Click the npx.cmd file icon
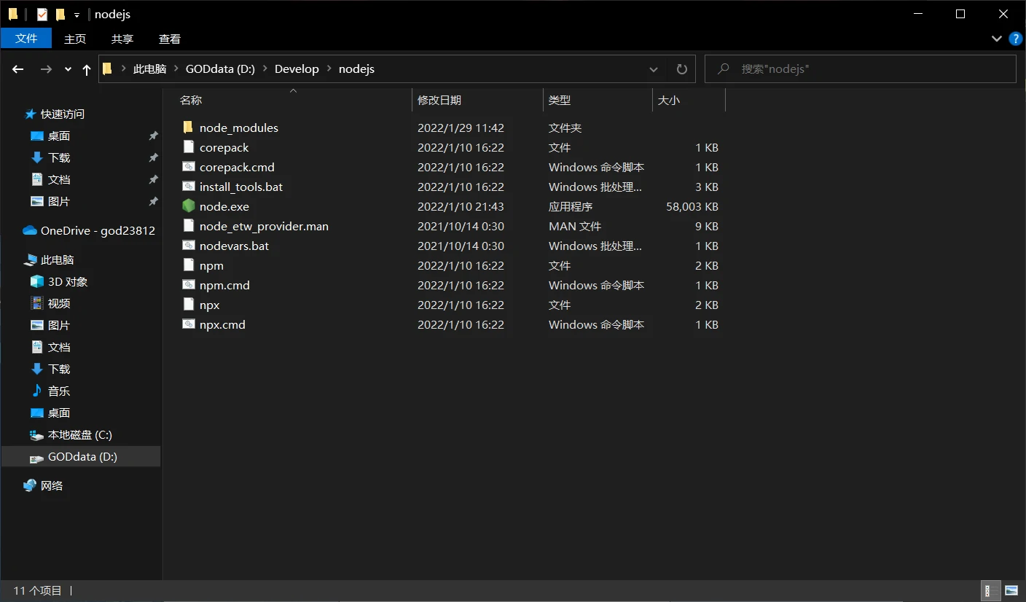Viewport: 1026px width, 602px height. point(188,324)
